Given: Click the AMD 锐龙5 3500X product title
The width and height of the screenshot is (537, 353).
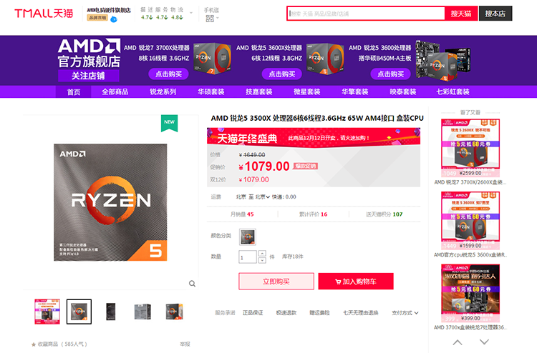Looking at the screenshot, I should pyautogui.click(x=317, y=118).
